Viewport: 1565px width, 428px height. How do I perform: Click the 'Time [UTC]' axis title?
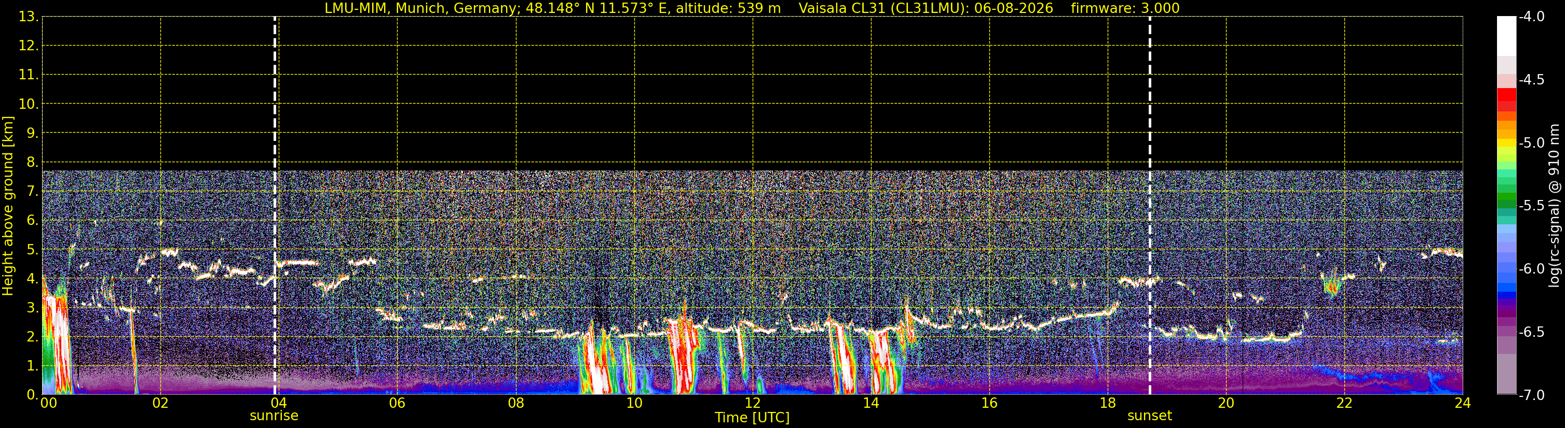[752, 418]
